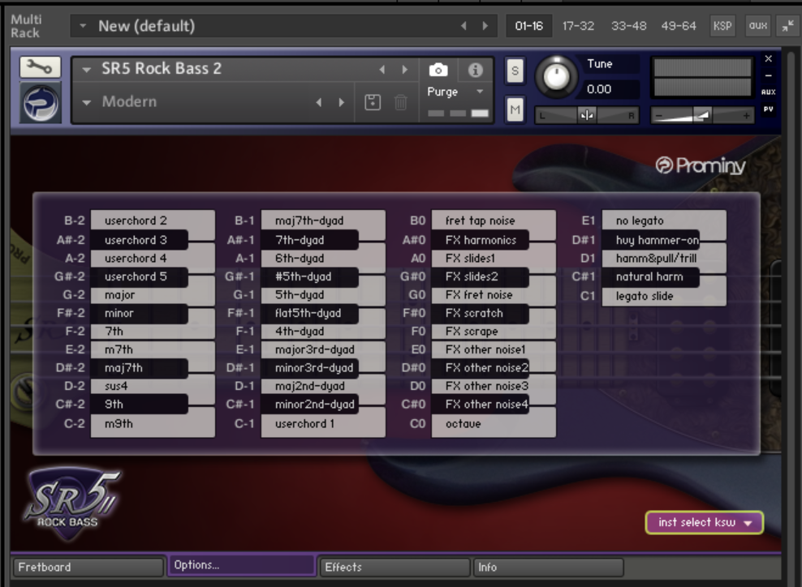Switch to rack page 01-16
This screenshot has height=587, width=802.
pyautogui.click(x=529, y=26)
